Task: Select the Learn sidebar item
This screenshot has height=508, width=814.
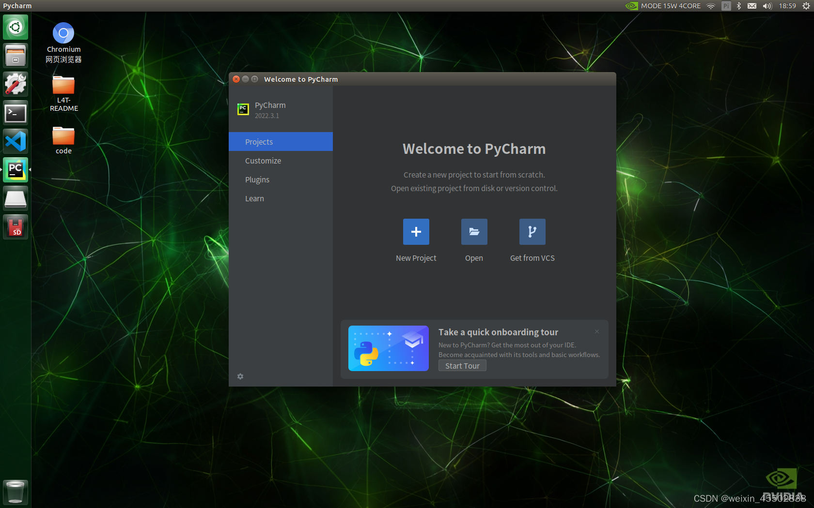Action: point(254,198)
